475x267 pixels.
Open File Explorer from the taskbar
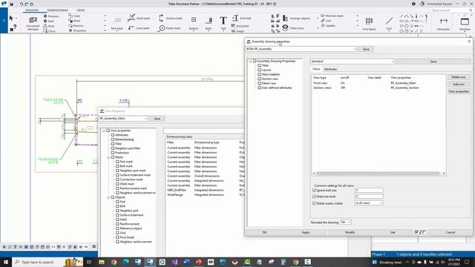point(102,262)
